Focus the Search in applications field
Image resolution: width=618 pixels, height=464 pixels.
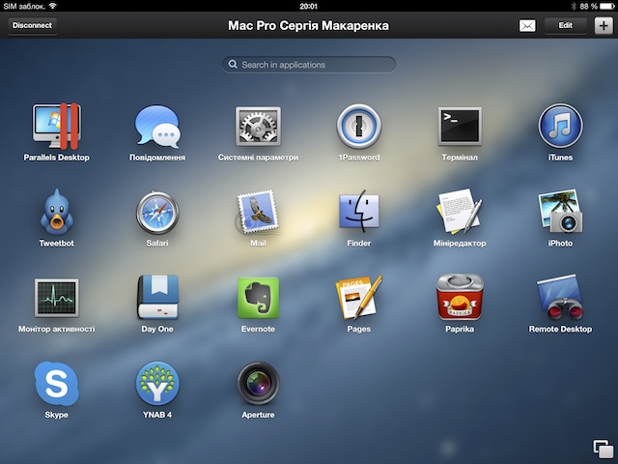309,65
